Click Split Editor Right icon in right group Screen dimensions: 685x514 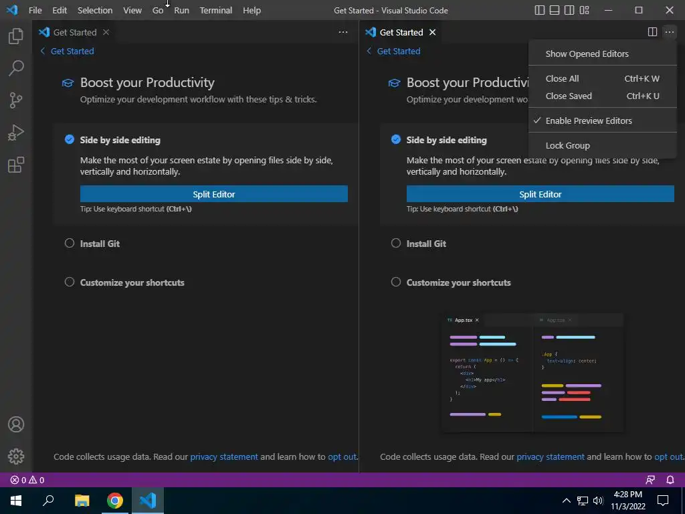652,32
